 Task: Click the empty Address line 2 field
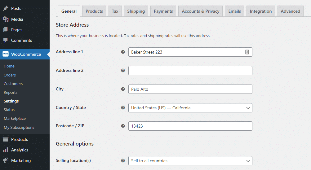tap(190, 71)
